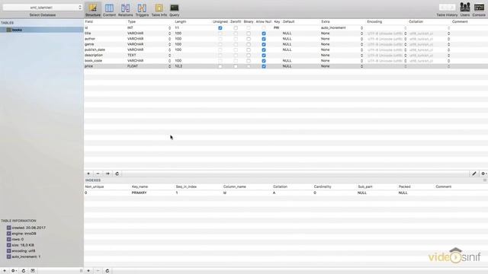Screen dimensions: 488x274
Task: Open Type dropdown for title field
Action: 169,33
